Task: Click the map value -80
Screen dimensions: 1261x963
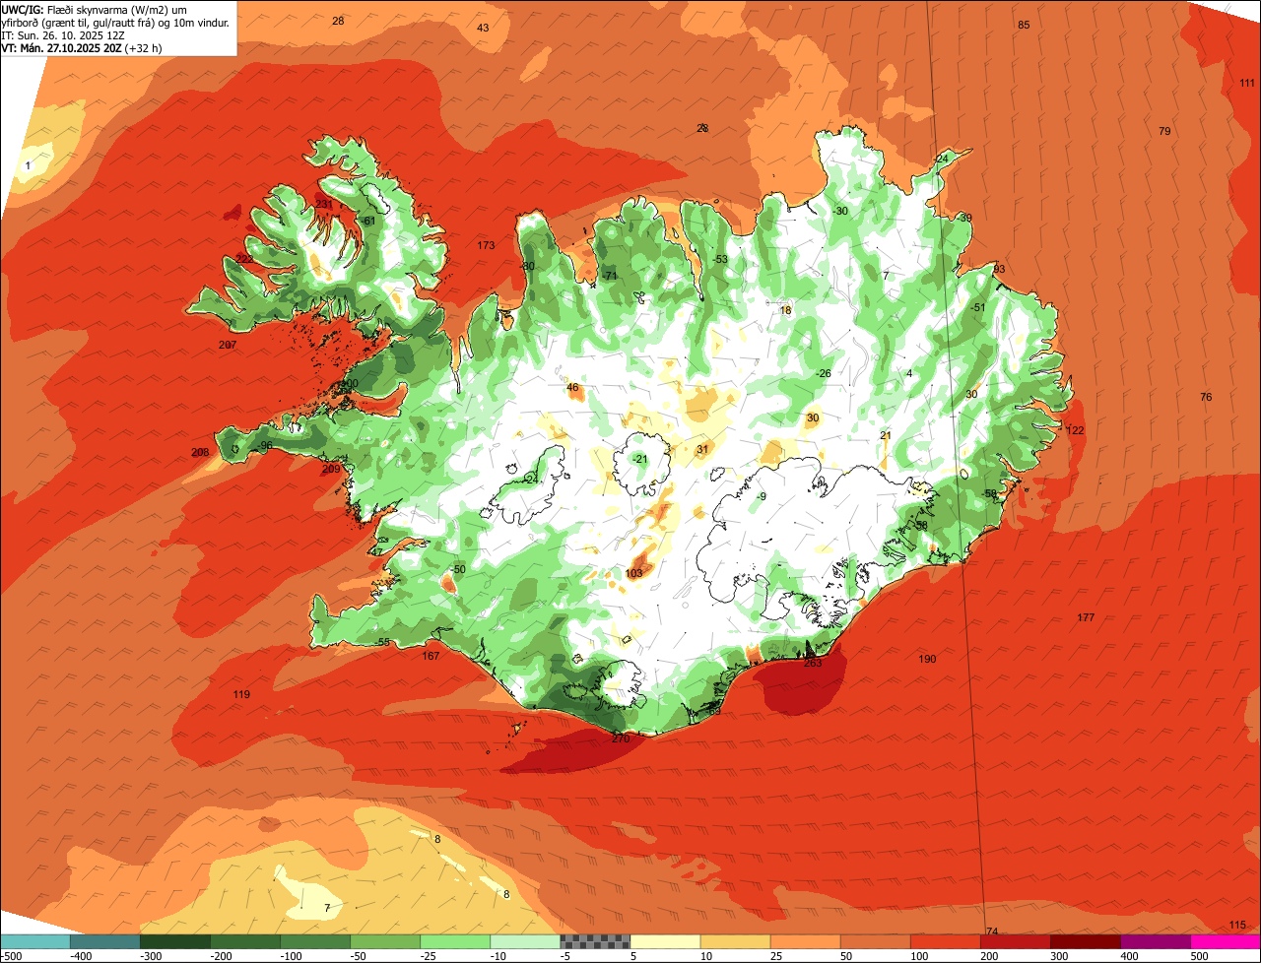Action: [528, 266]
